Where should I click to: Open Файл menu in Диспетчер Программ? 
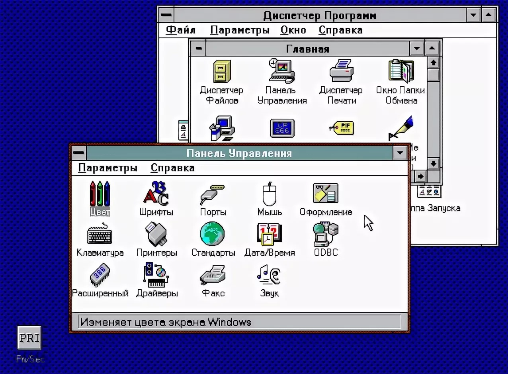[x=180, y=30]
